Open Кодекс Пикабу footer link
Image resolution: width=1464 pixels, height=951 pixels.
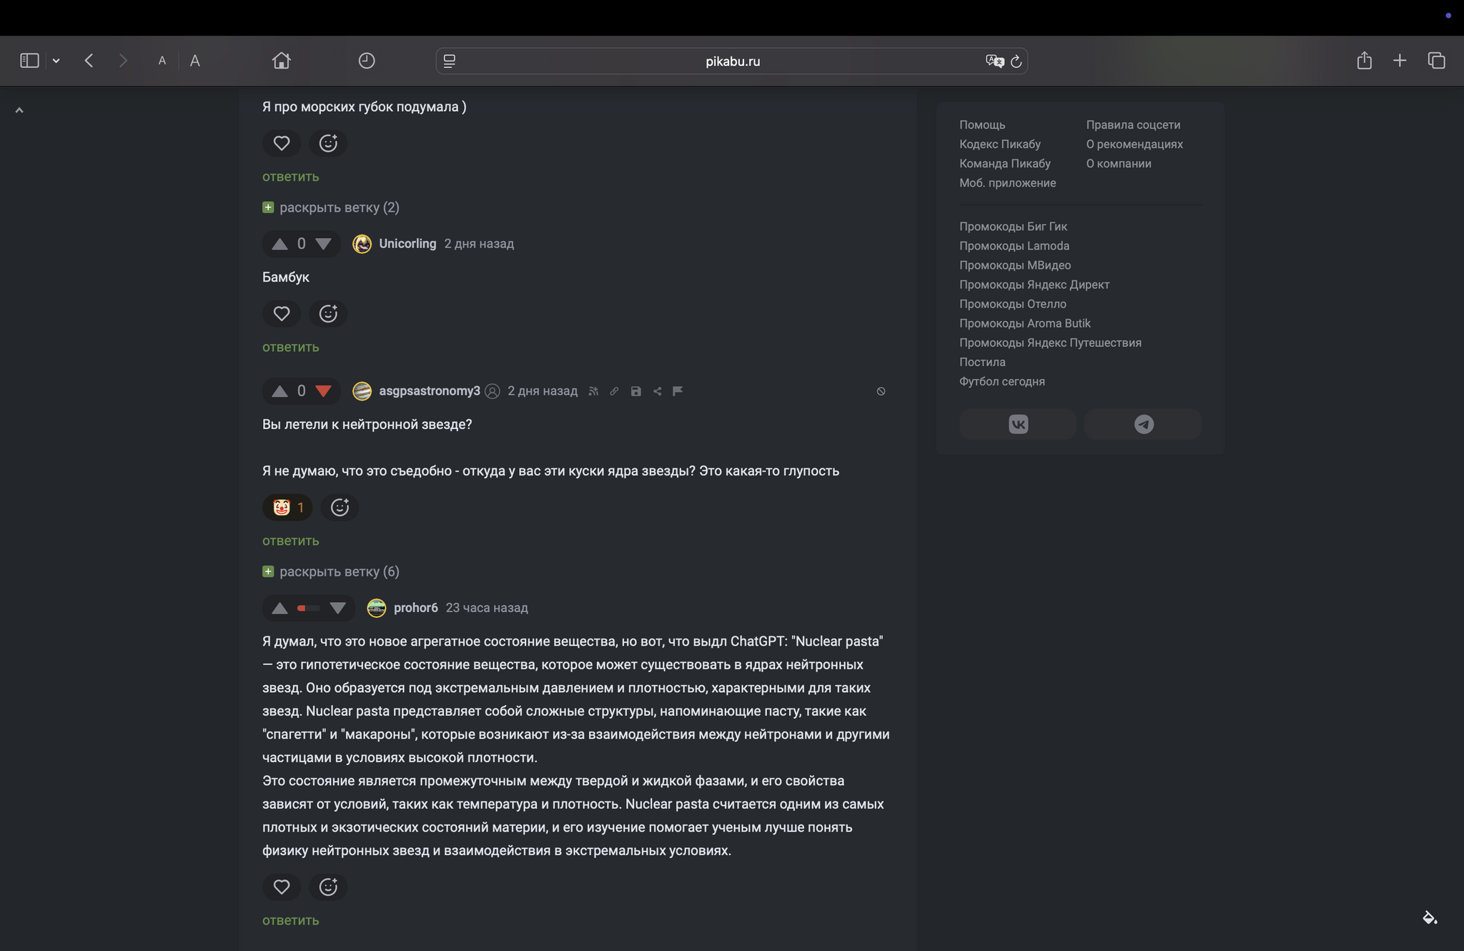tap(999, 144)
